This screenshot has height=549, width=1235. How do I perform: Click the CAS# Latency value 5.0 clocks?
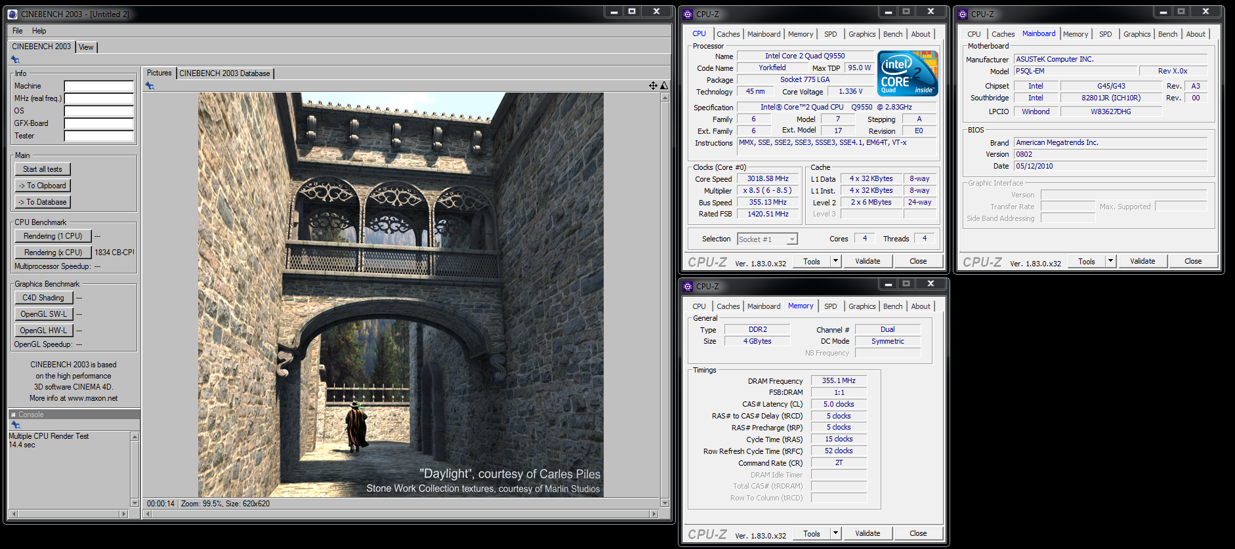tap(839, 404)
